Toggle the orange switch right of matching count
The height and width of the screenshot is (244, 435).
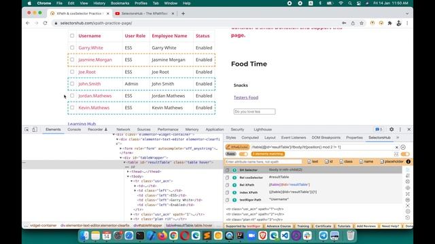[405, 154]
